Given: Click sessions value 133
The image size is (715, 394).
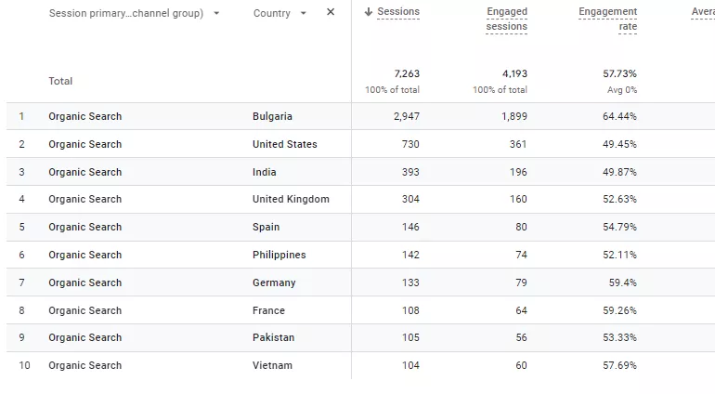Looking at the screenshot, I should 410,282.
